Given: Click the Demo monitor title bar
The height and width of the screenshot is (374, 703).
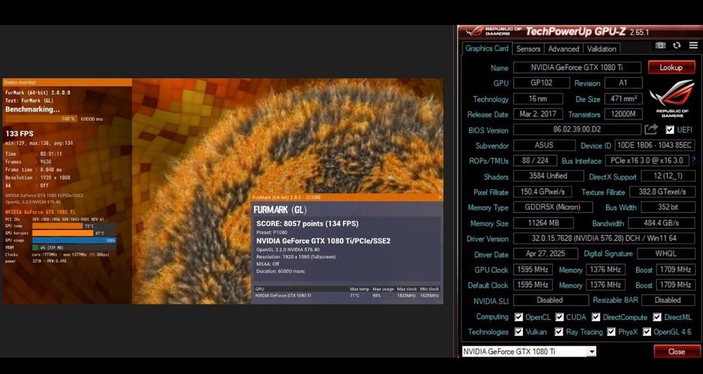Looking at the screenshot, I should point(67,83).
